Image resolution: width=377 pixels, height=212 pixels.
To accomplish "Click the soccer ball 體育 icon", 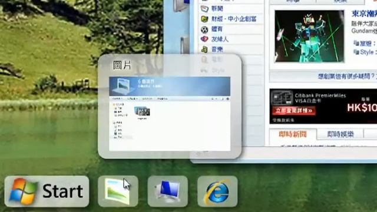I will [204, 29].
